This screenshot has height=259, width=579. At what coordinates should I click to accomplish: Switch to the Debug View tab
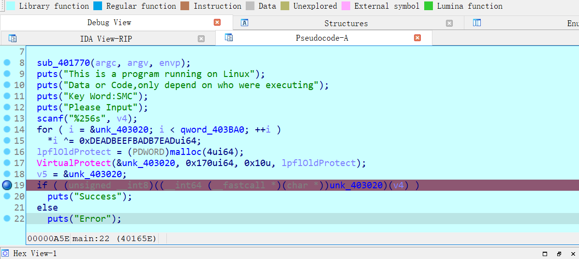tap(109, 23)
